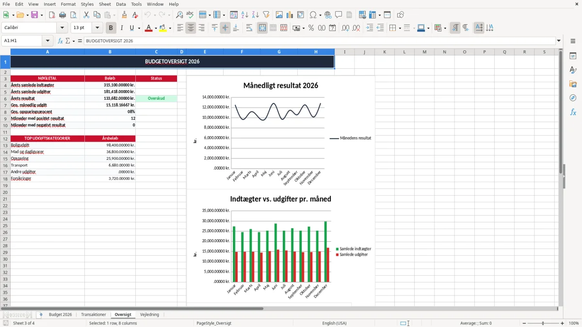Viewport: 582px width, 327px height.
Task: Switch to Budget 2026 sheet tab
Action: (60, 314)
